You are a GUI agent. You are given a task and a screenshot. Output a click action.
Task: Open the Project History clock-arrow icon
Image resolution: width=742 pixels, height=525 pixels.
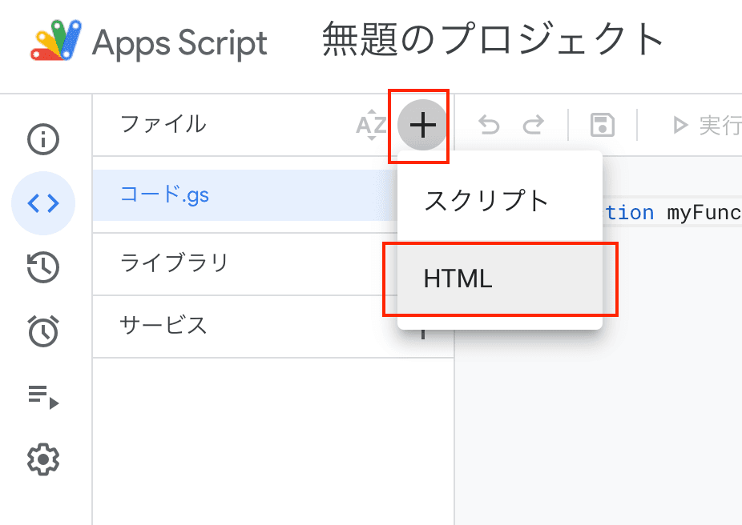pyautogui.click(x=43, y=267)
